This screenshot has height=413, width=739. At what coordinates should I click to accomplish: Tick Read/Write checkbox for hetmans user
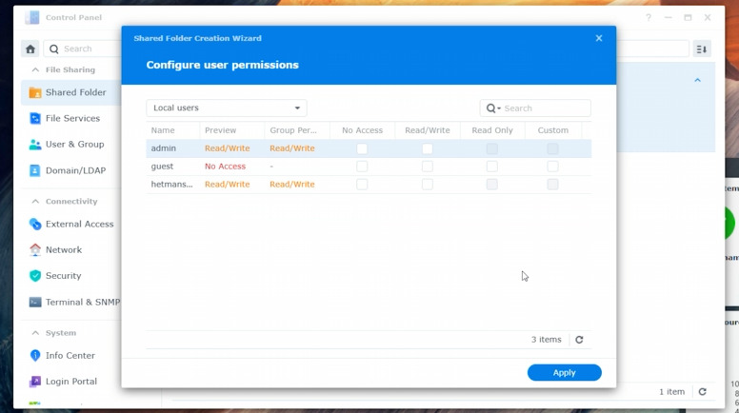(x=427, y=184)
